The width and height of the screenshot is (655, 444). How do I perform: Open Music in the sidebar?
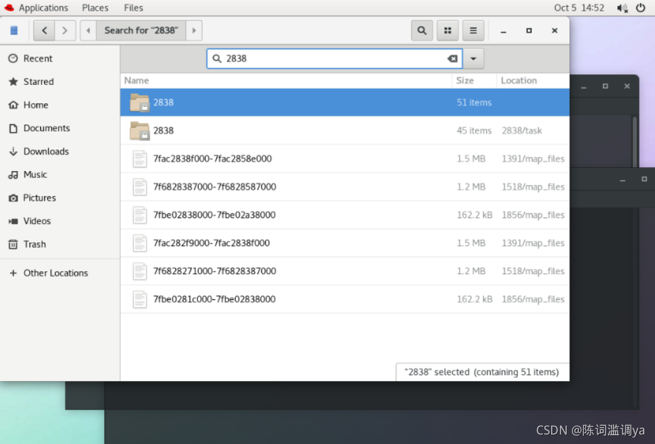click(60, 175)
